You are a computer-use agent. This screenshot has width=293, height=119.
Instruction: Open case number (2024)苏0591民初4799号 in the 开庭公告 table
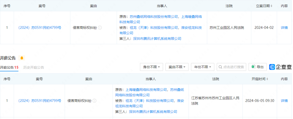[40, 101]
